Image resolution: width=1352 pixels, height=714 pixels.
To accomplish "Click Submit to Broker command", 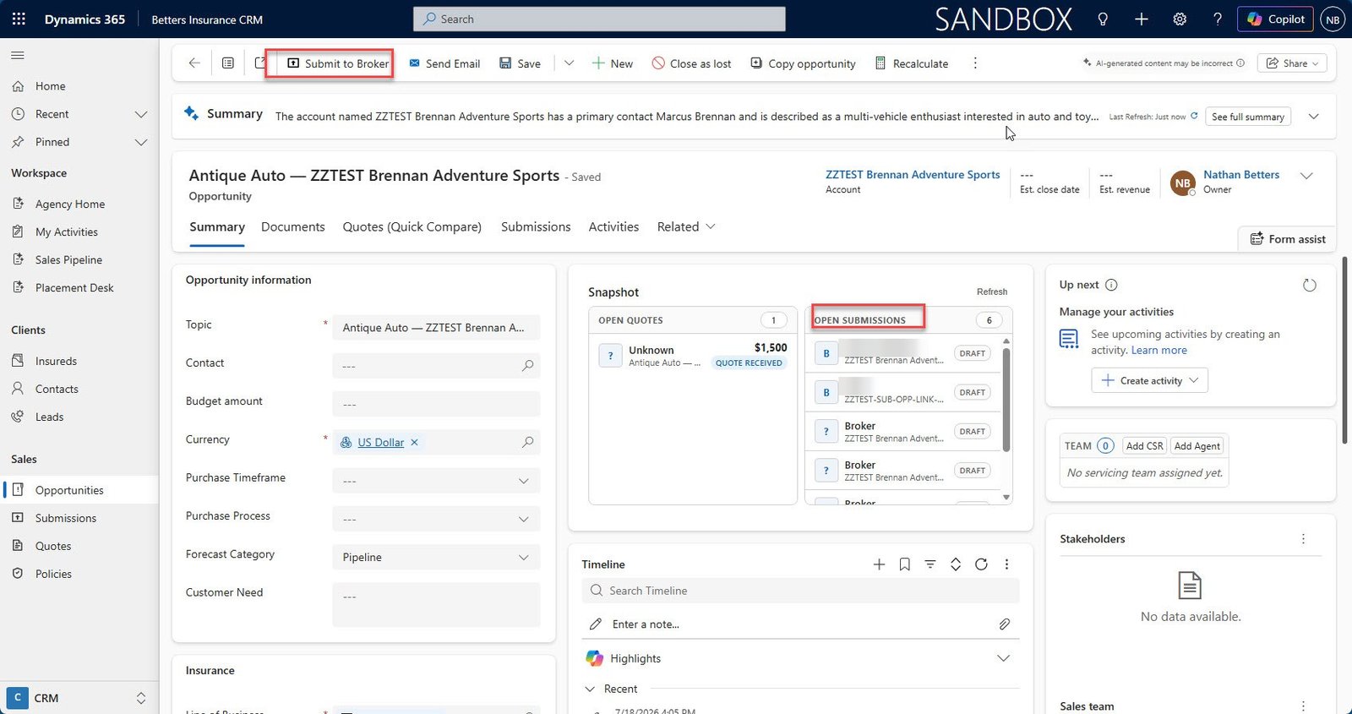I will click(x=338, y=63).
